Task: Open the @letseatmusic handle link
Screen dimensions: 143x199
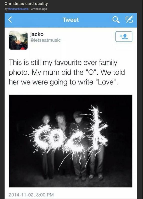Action: tap(45, 40)
